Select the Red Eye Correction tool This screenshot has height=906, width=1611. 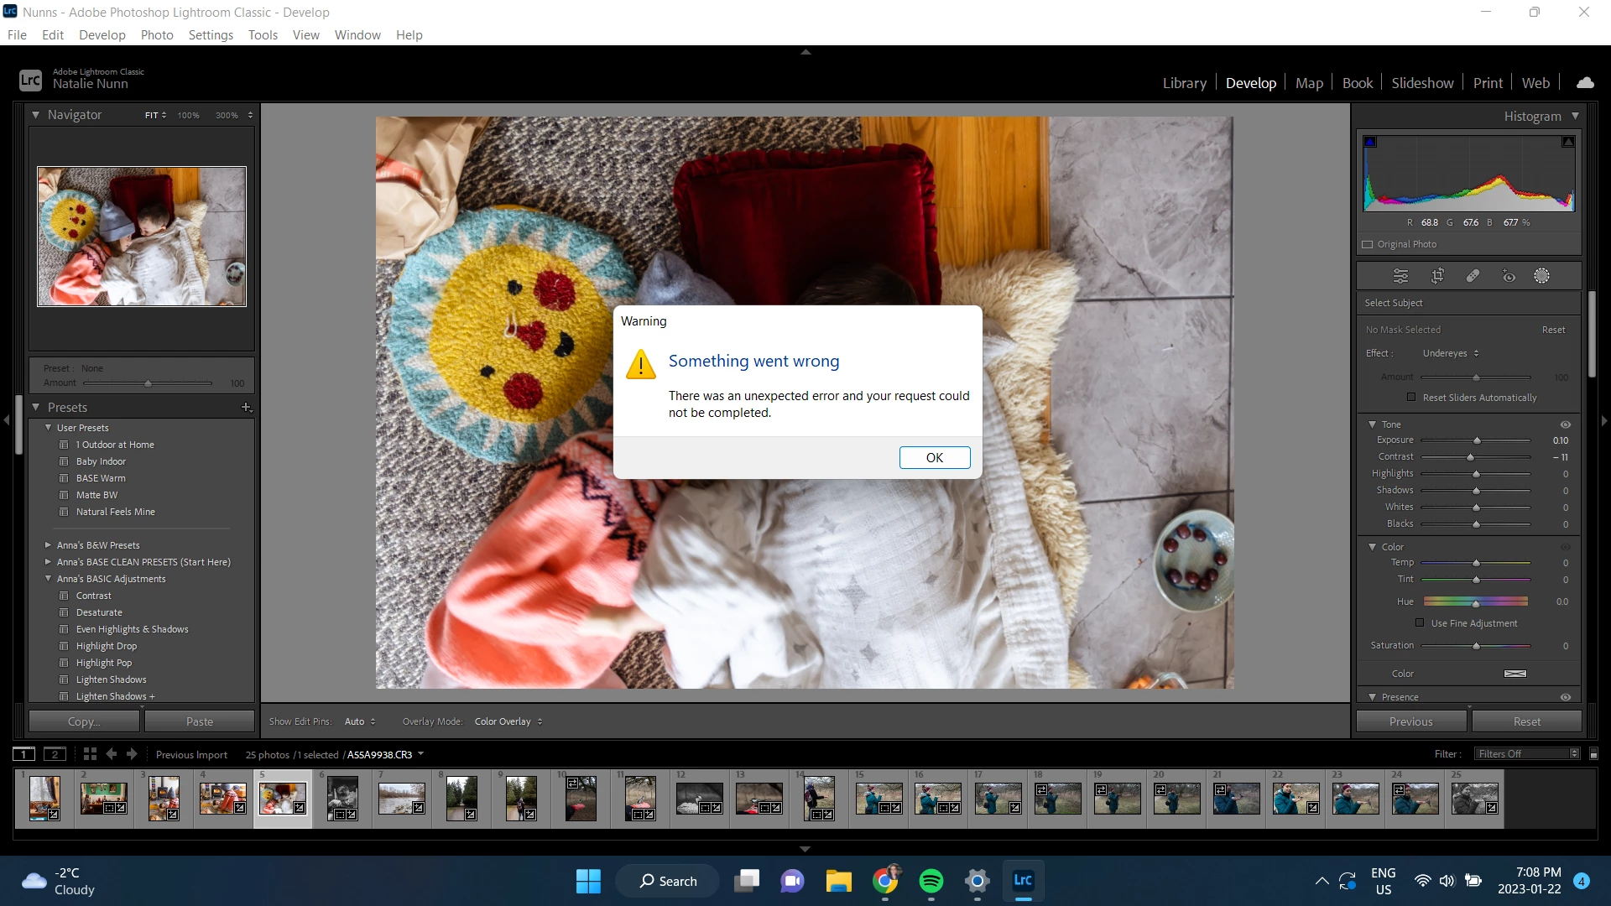(1509, 276)
